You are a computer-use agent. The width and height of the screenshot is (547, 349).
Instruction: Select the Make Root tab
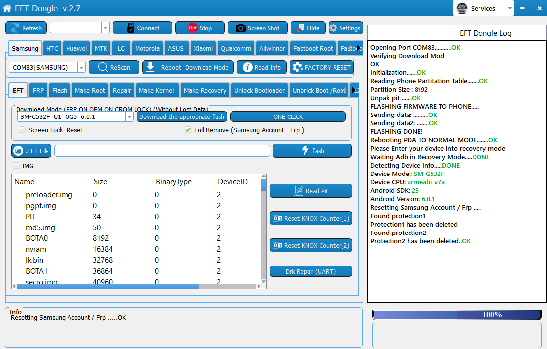[90, 91]
